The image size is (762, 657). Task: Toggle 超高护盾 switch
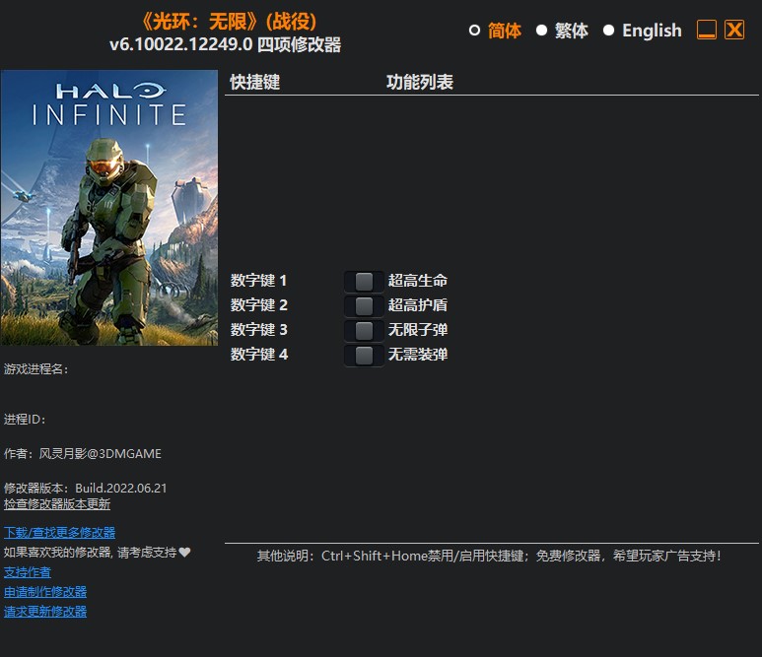click(x=364, y=306)
